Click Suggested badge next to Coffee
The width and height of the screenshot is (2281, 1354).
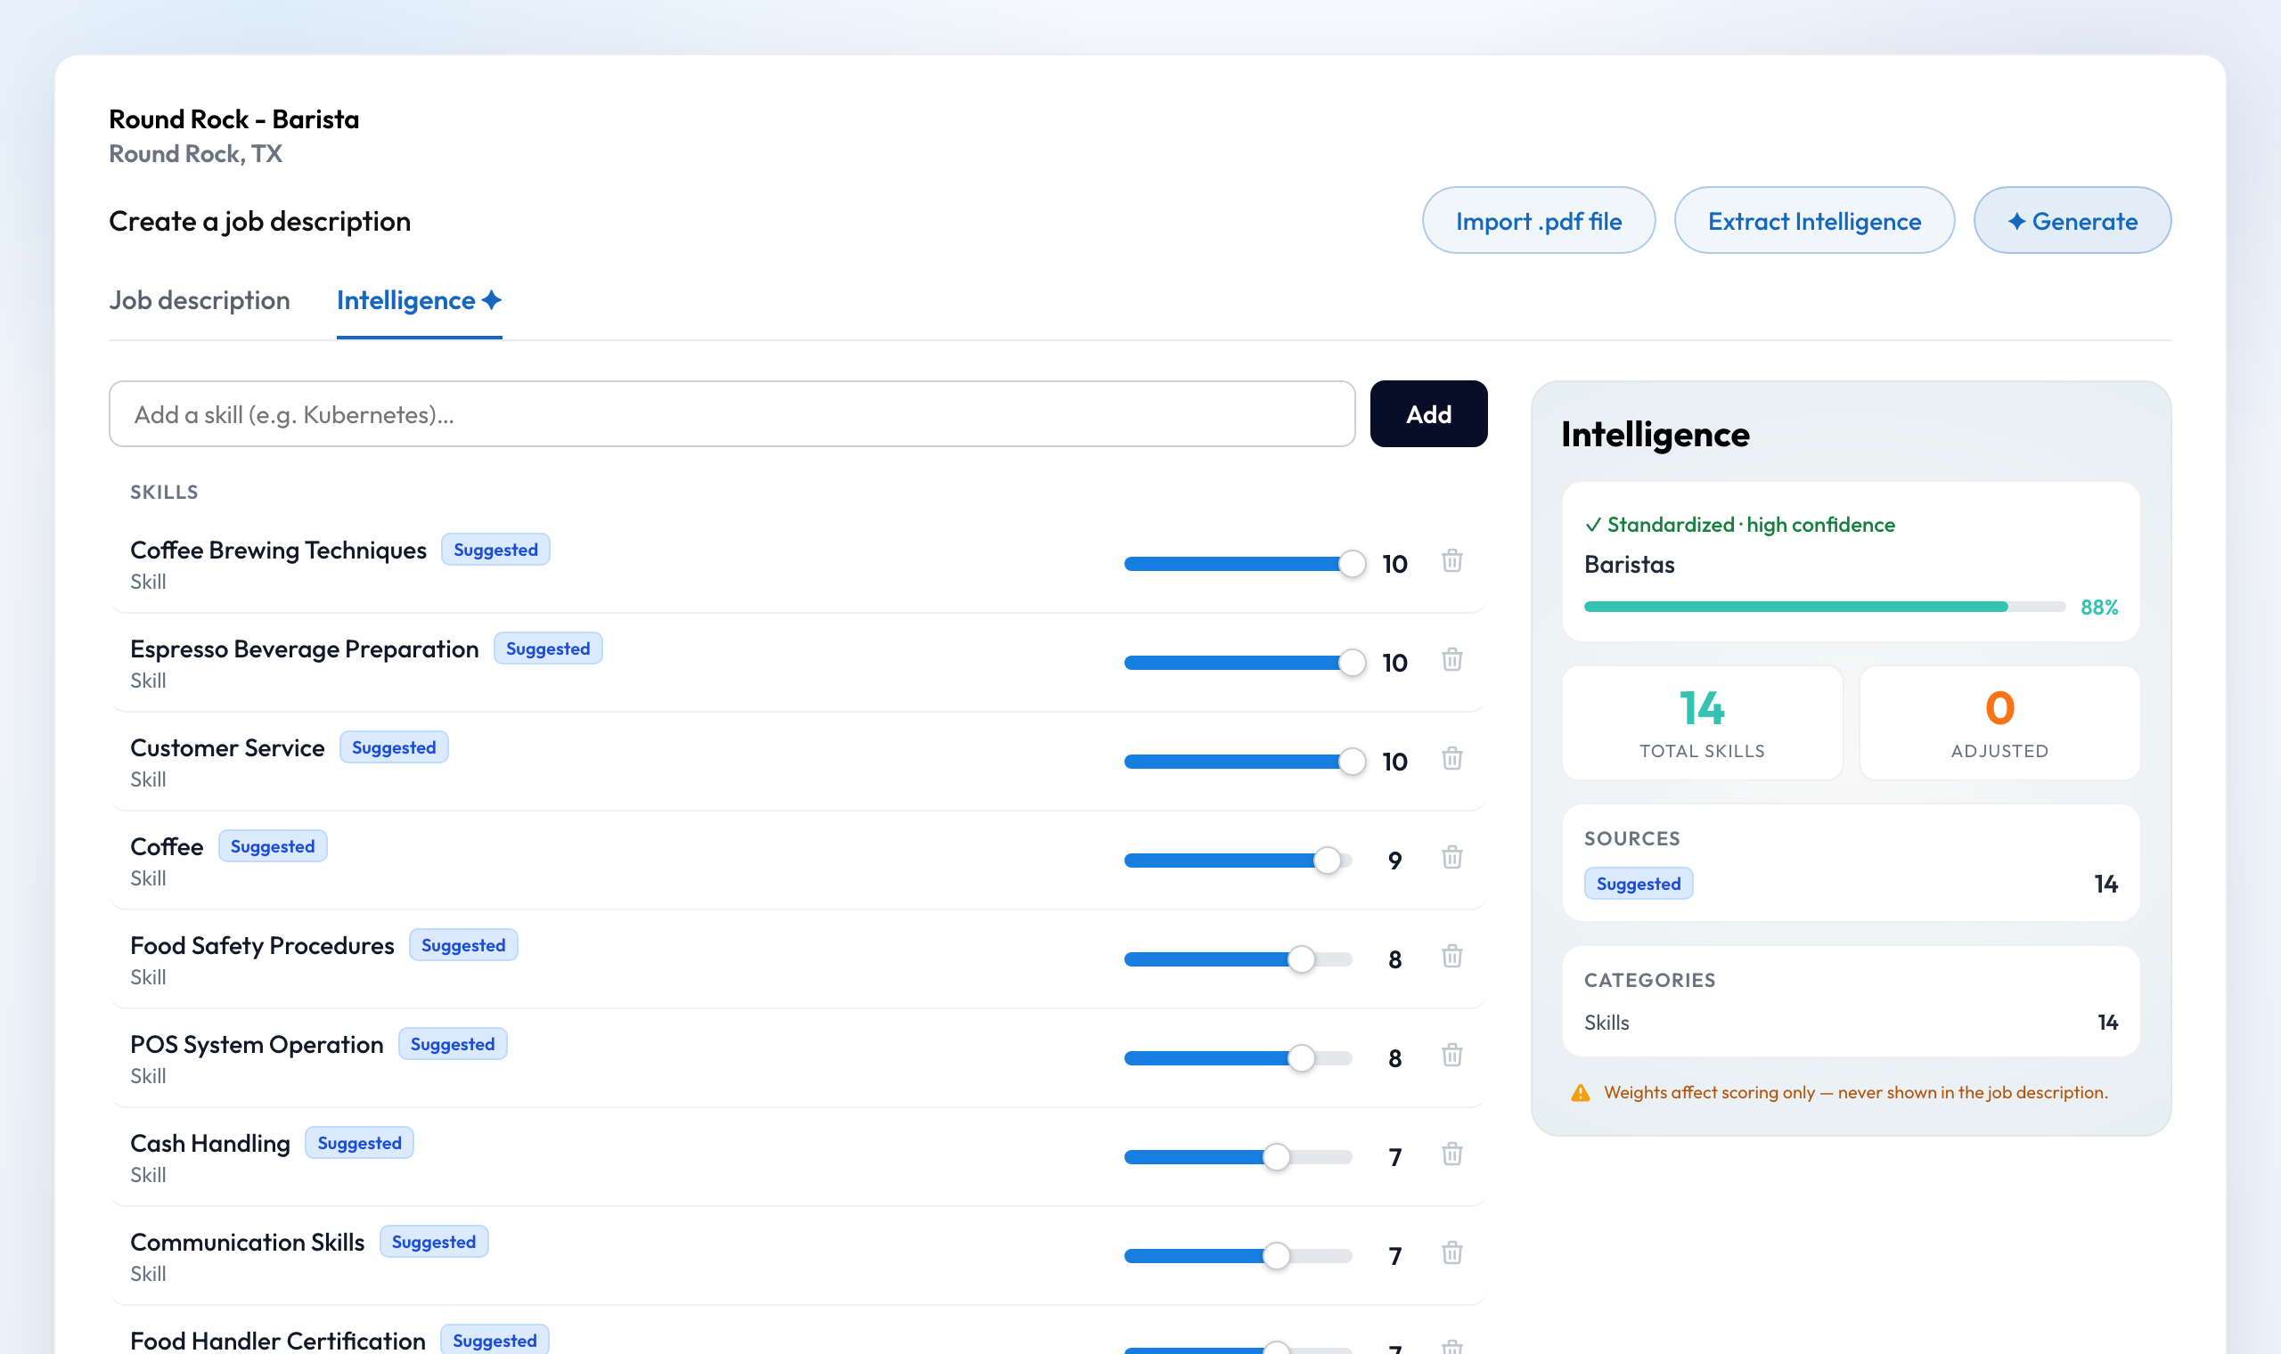point(272,845)
